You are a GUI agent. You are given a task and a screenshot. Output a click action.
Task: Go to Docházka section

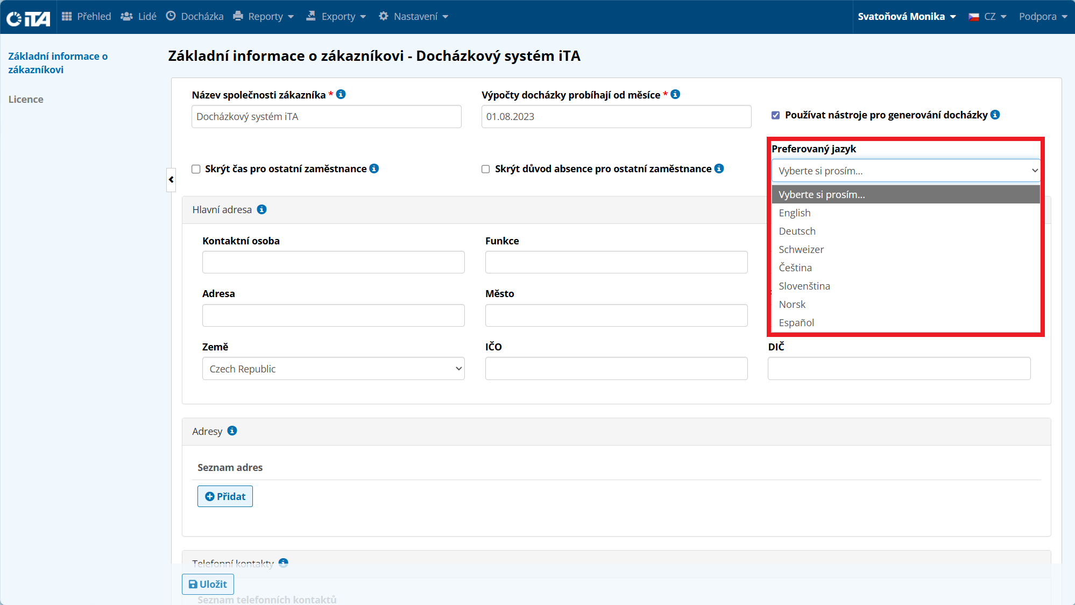pos(195,17)
